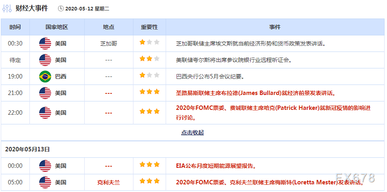
Task: Click the date 2020-05-12 星期二
Action: point(87,9)
